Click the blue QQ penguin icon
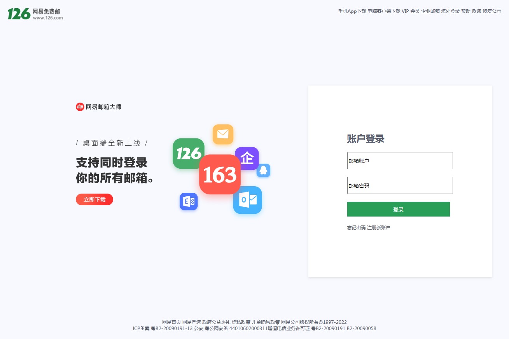 click(x=264, y=170)
